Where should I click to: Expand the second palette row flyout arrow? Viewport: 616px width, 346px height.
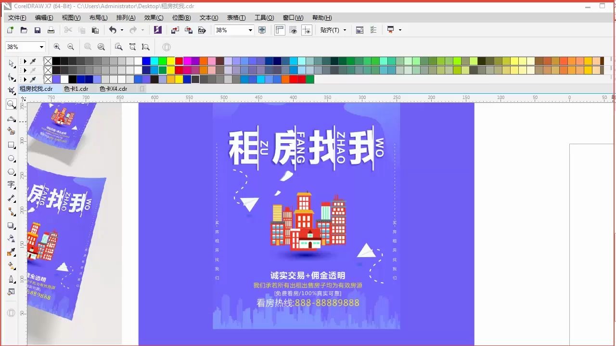25,70
